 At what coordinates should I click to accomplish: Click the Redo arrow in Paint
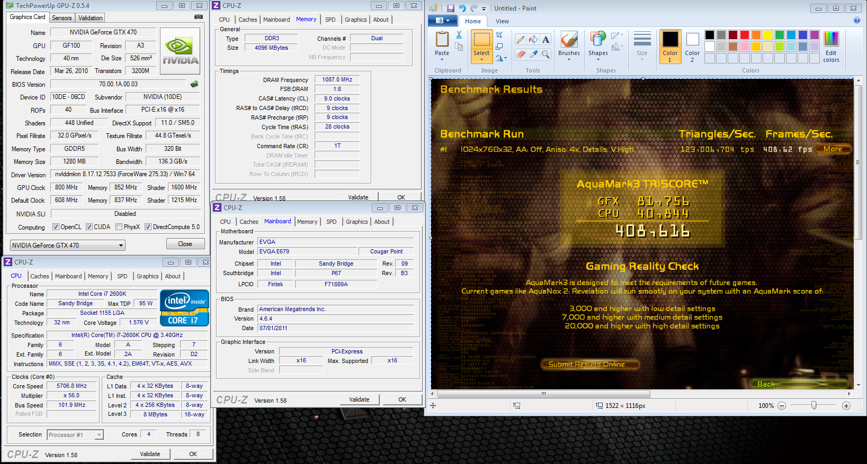tap(473, 8)
